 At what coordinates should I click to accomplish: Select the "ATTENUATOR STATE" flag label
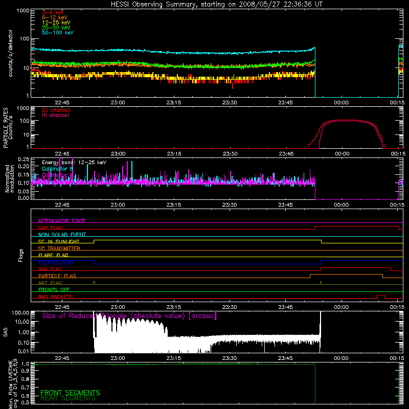pos(62,221)
